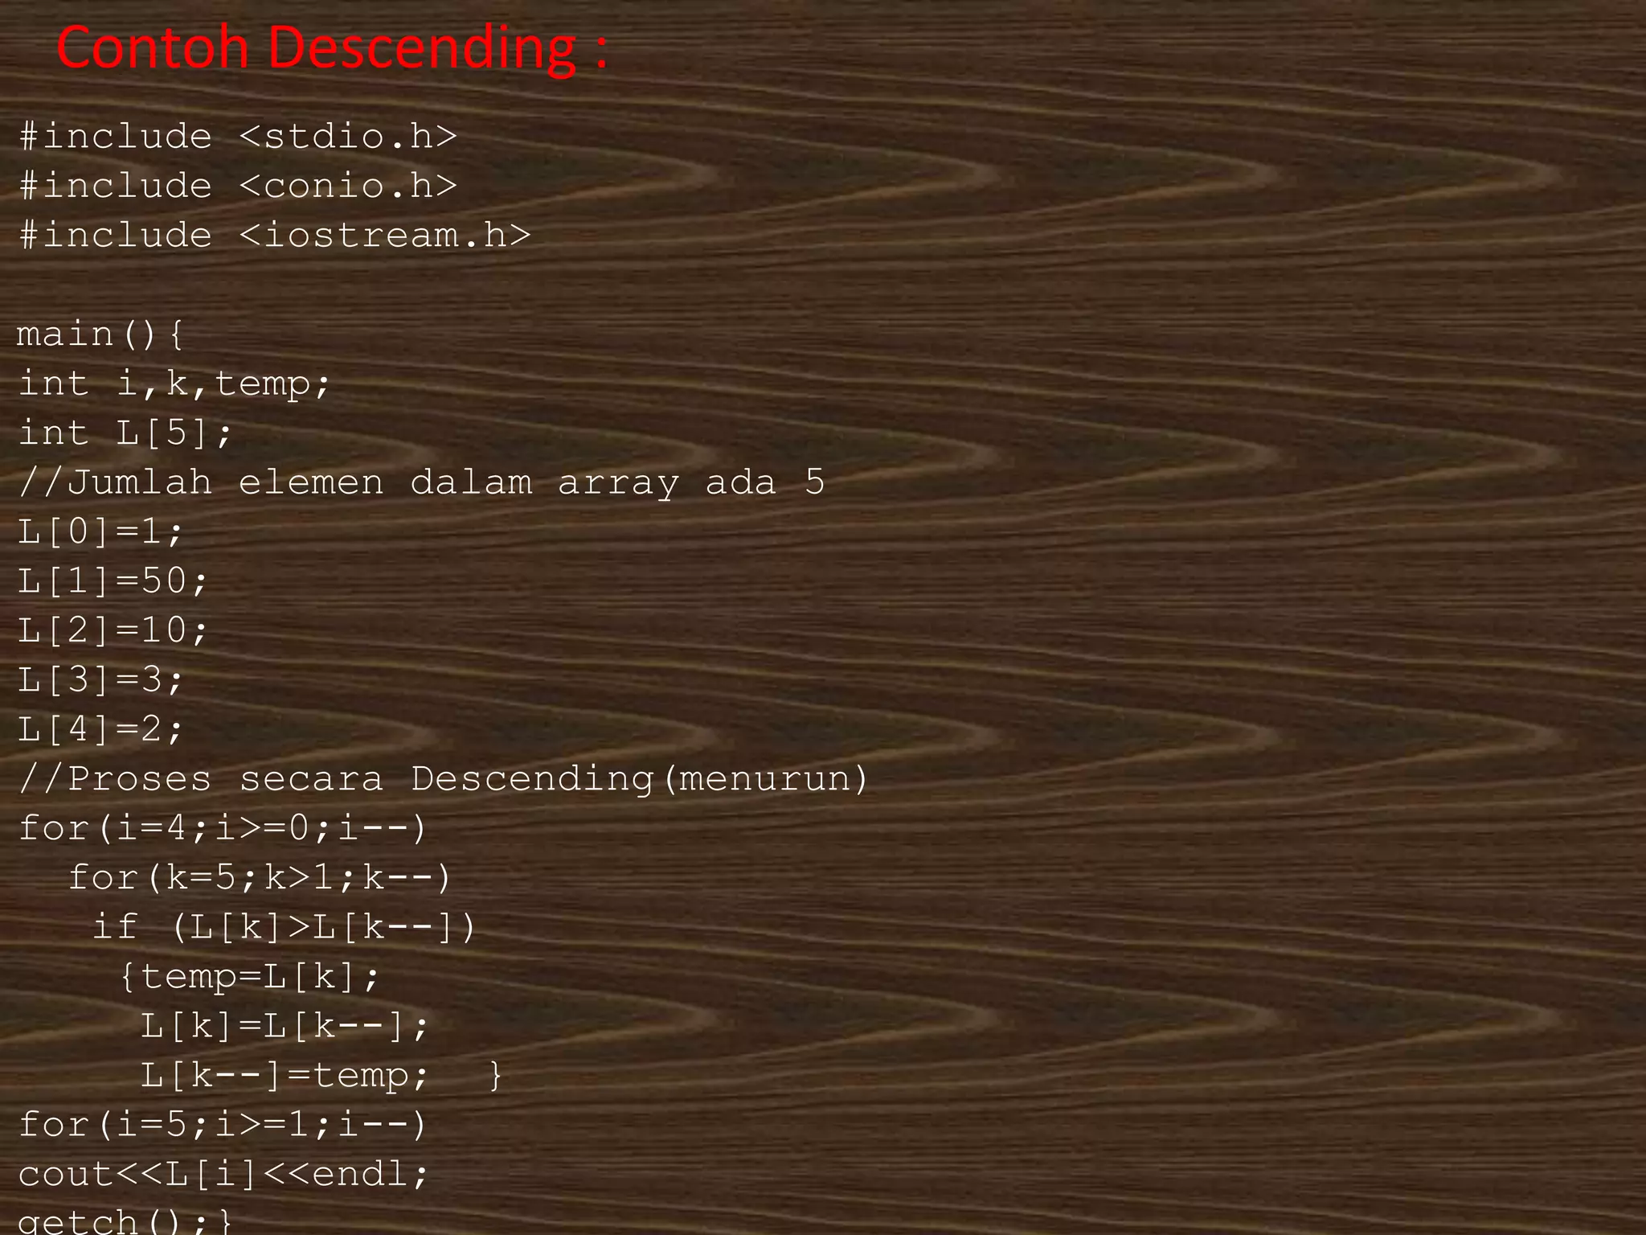This screenshot has height=1235, width=1646.
Task: Click the 'L[k--]=temp;' statement line
Action: 285,1076
